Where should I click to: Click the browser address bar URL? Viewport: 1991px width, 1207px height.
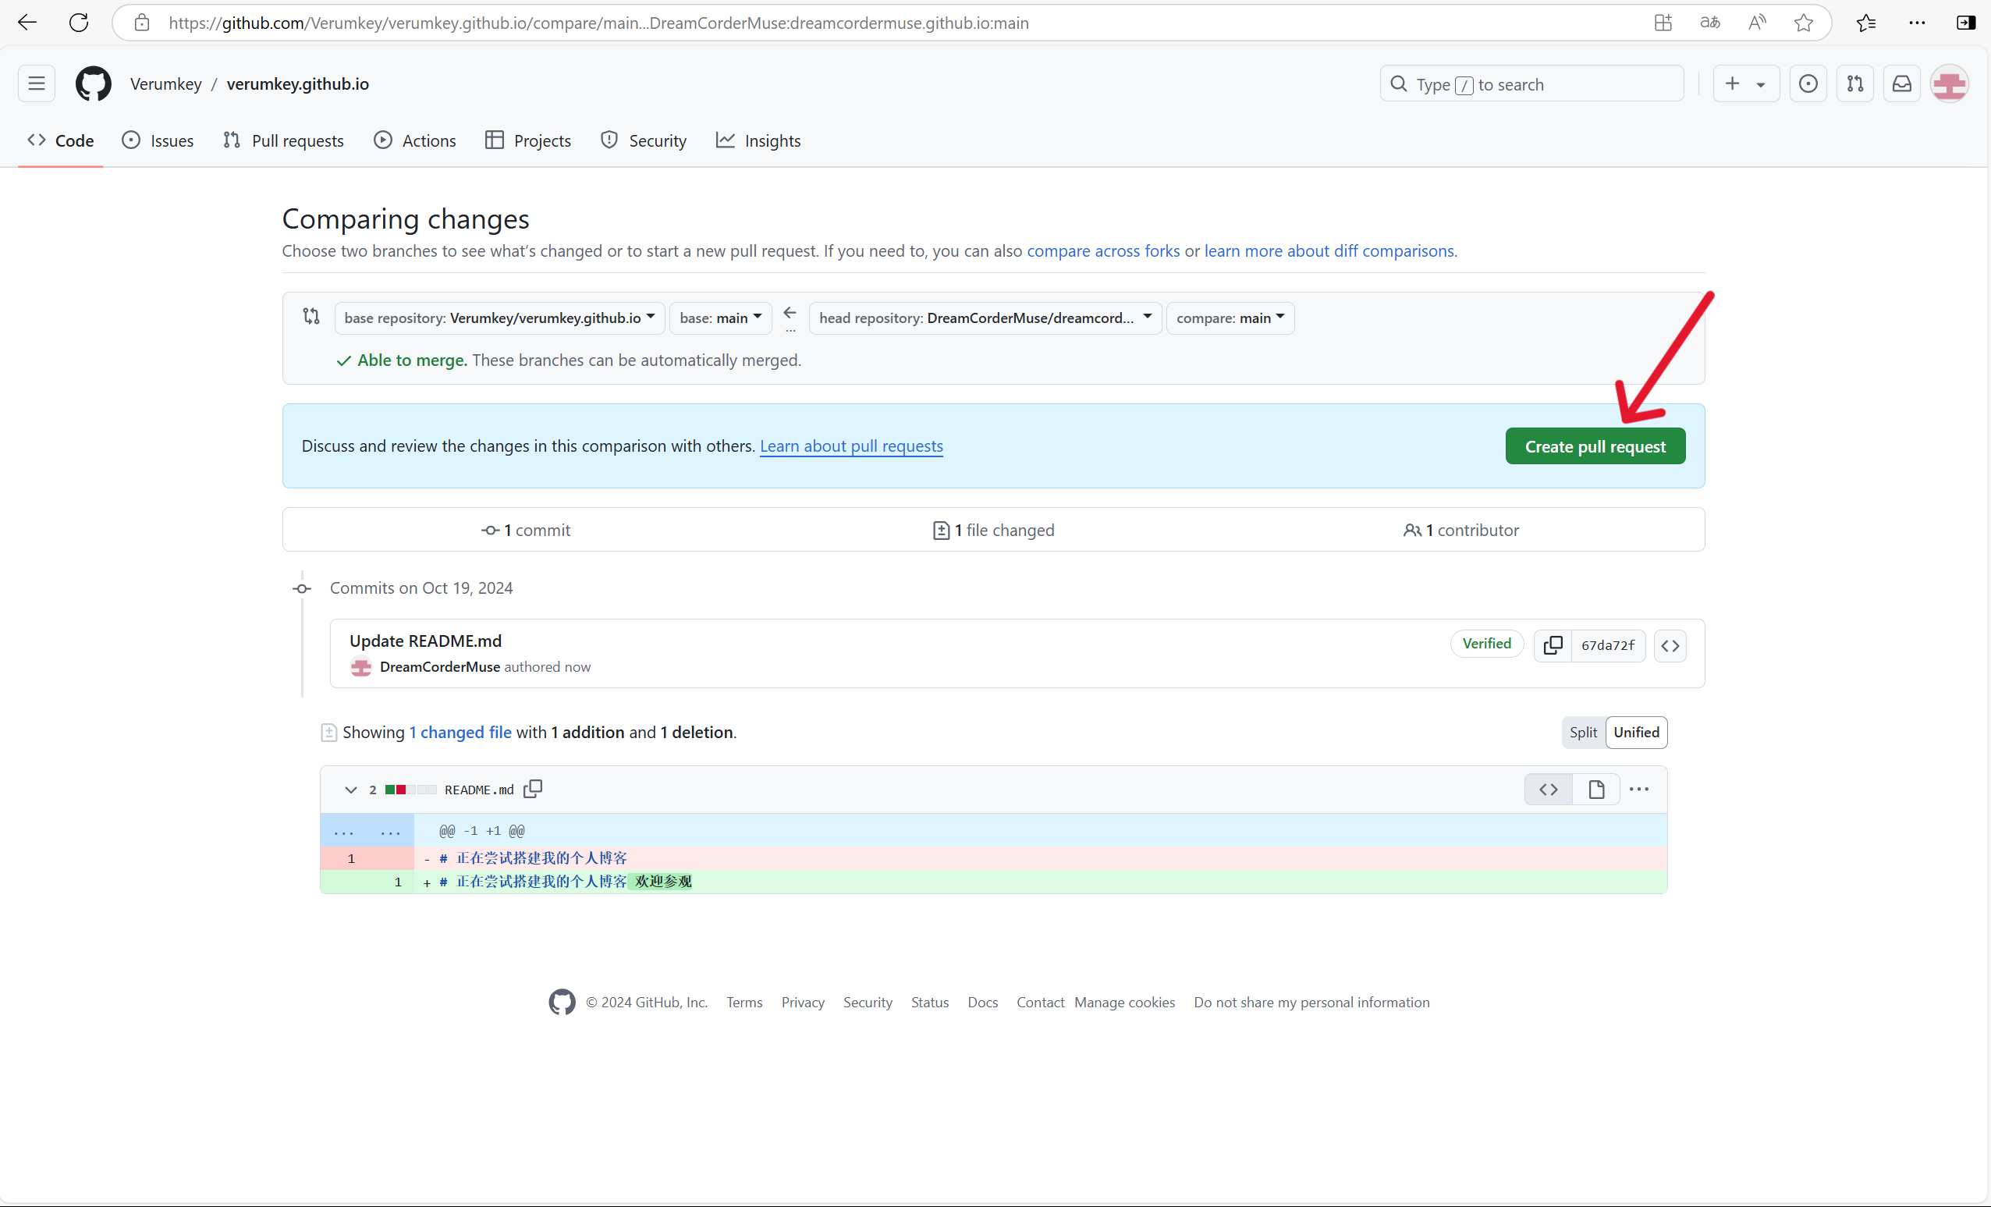tap(598, 23)
